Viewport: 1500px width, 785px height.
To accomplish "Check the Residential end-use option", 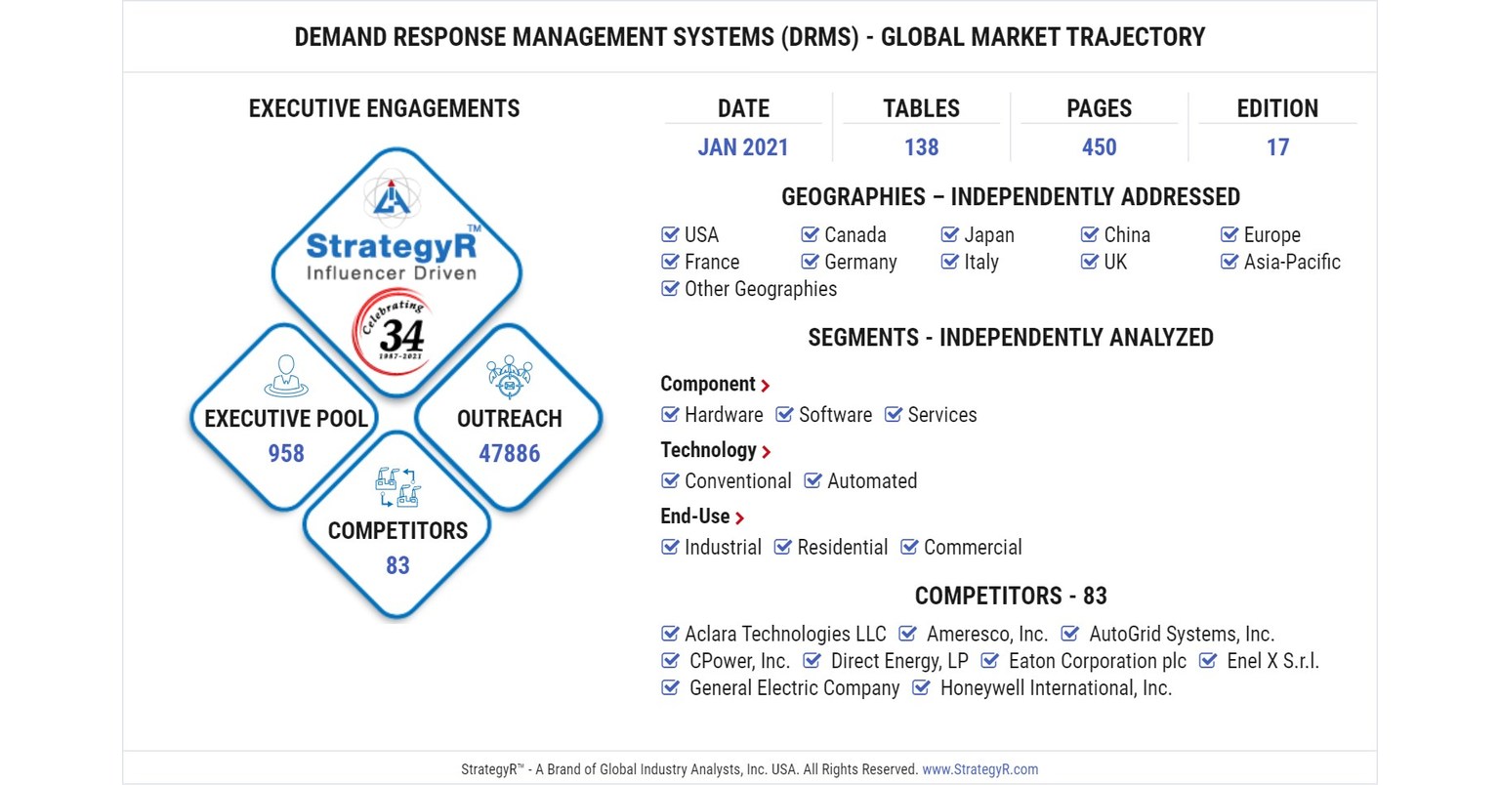I will click(781, 547).
